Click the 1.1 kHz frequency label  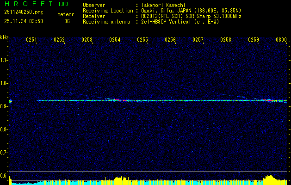click(4, 60)
